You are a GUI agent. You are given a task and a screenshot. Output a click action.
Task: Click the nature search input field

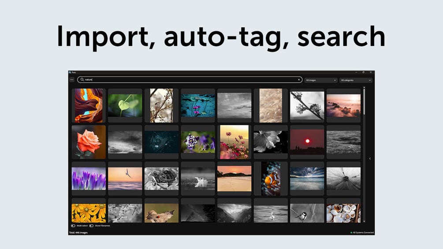190,80
